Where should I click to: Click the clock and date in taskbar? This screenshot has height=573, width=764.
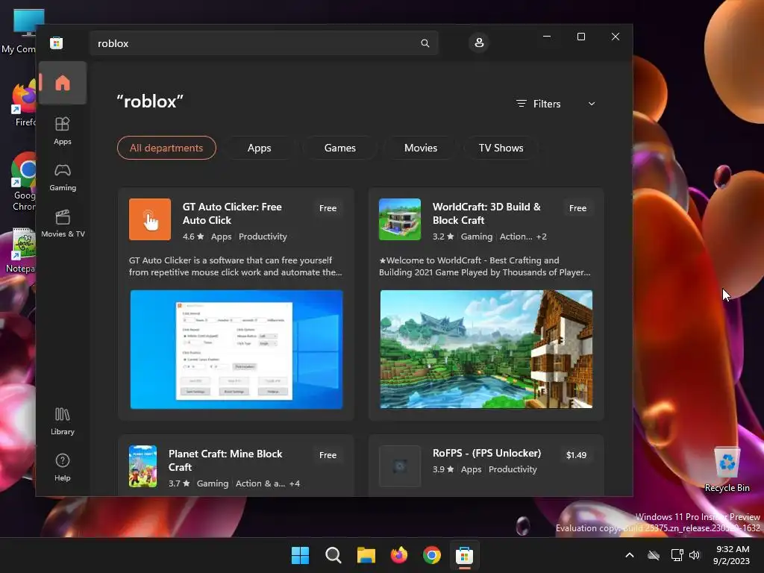click(x=731, y=555)
